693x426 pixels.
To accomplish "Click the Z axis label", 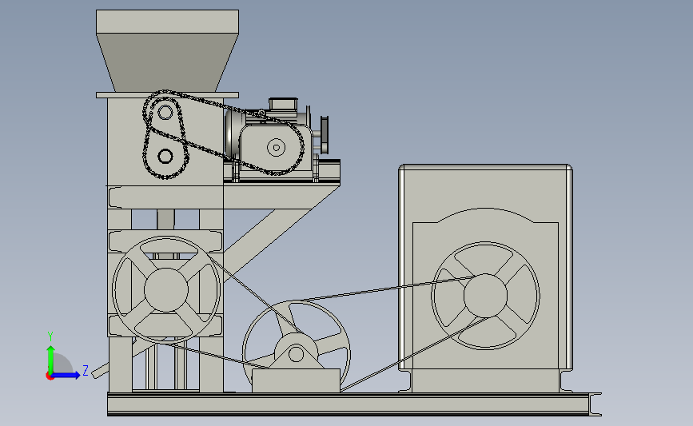I will [x=86, y=370].
